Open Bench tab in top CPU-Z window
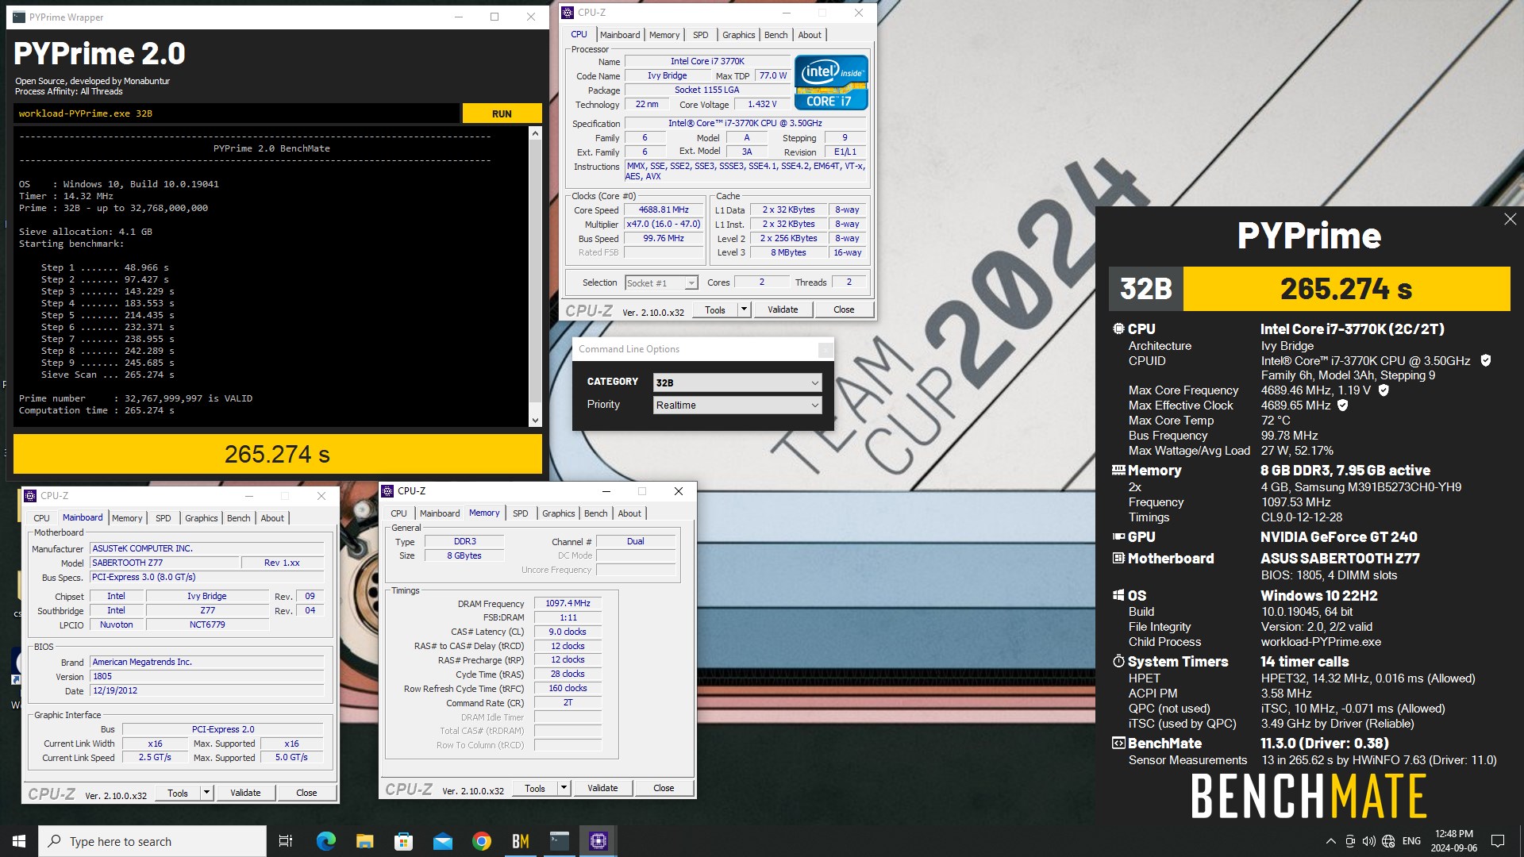 coord(775,35)
